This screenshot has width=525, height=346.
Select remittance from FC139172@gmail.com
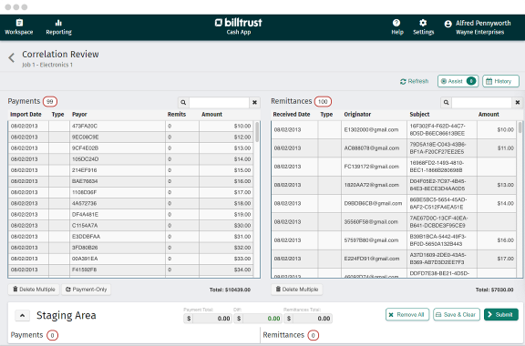point(394,167)
